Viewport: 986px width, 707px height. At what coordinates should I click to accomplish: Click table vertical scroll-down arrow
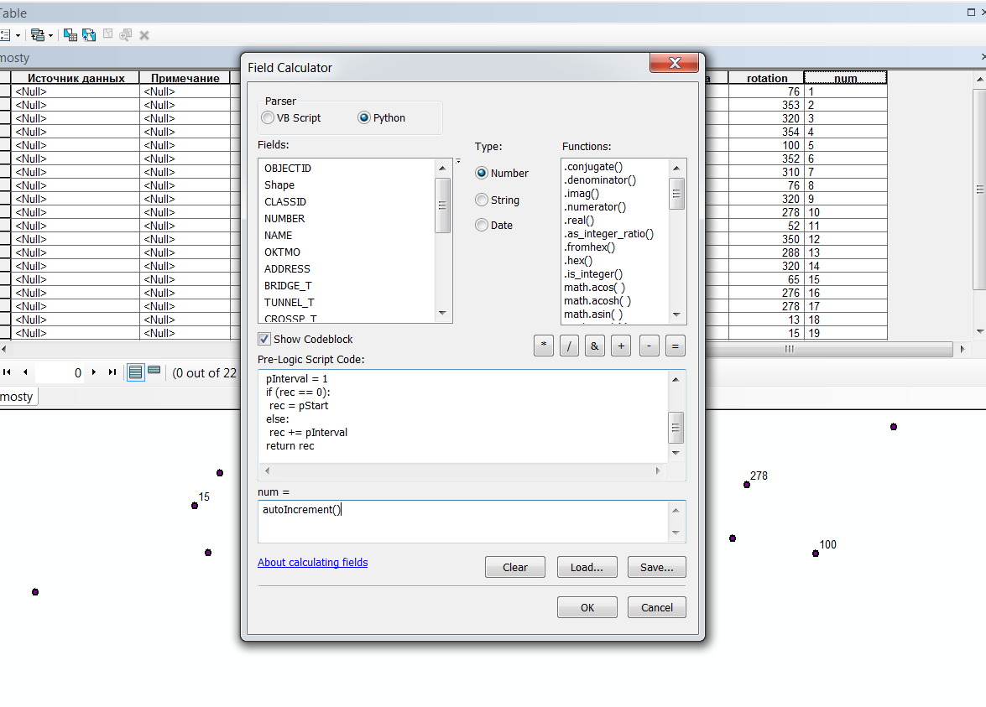[x=980, y=332]
